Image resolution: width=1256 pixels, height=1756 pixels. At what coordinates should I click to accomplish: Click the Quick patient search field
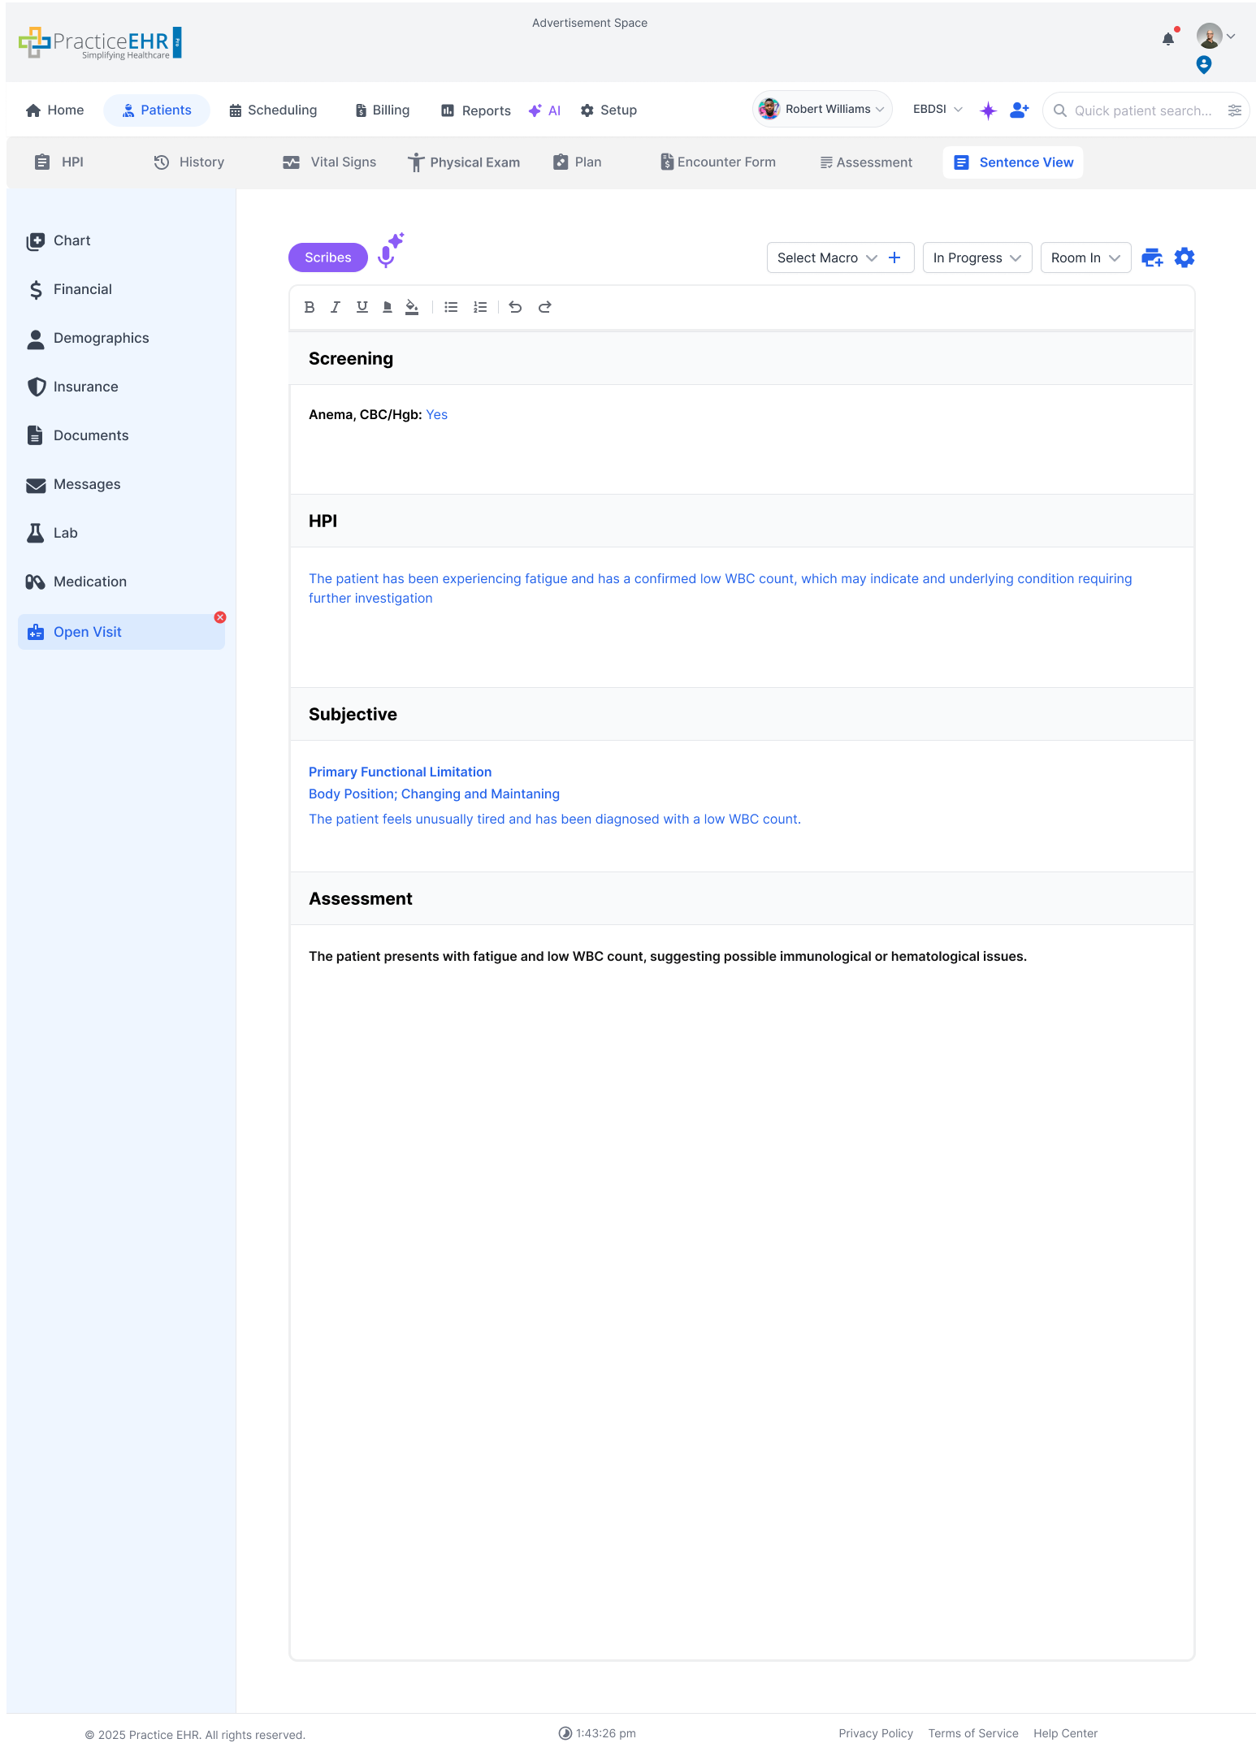[1142, 110]
